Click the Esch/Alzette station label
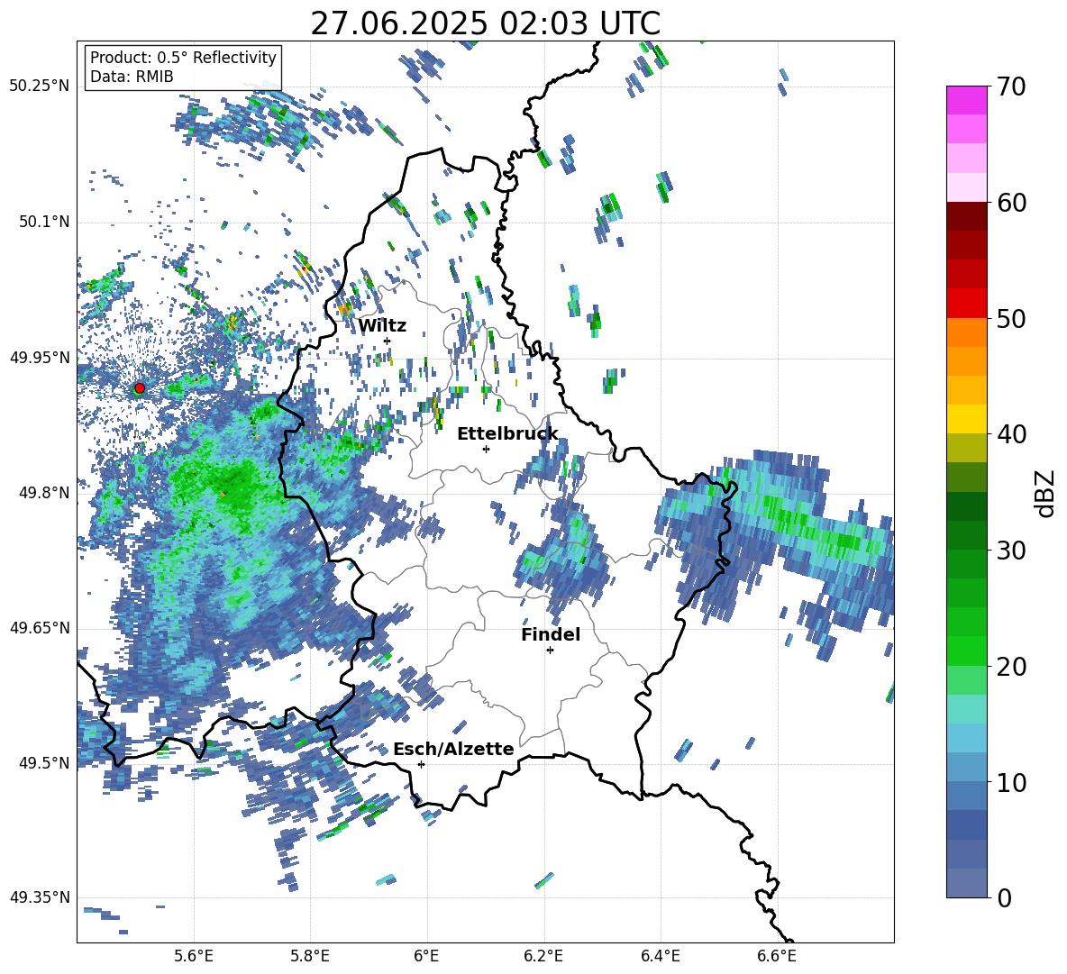This screenshot has height=974, width=1067. pos(454,749)
